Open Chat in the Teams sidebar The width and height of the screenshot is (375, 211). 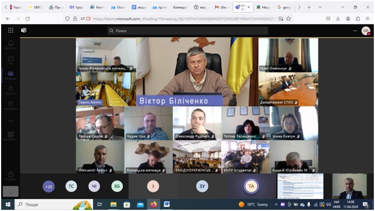pyautogui.click(x=10, y=60)
